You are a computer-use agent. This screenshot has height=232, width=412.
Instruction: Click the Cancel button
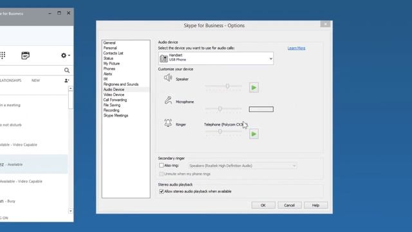pyautogui.click(x=290, y=205)
